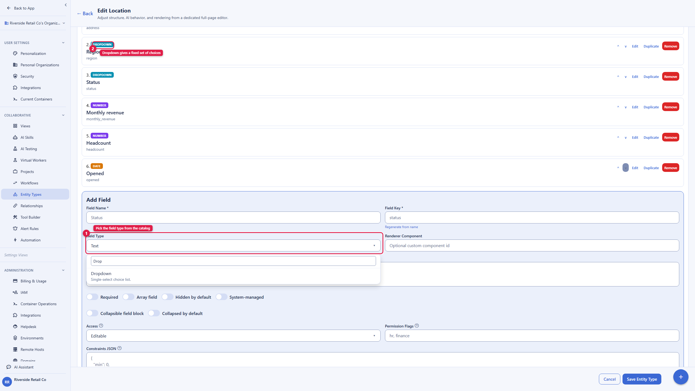Click the Field Name input

click(233, 217)
